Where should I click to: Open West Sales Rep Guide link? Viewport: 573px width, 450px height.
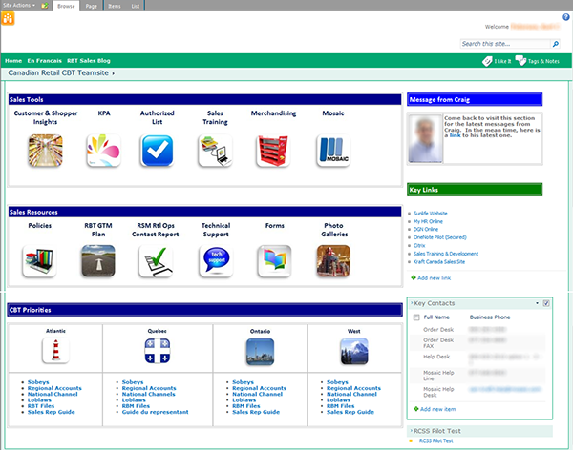pos(350,412)
